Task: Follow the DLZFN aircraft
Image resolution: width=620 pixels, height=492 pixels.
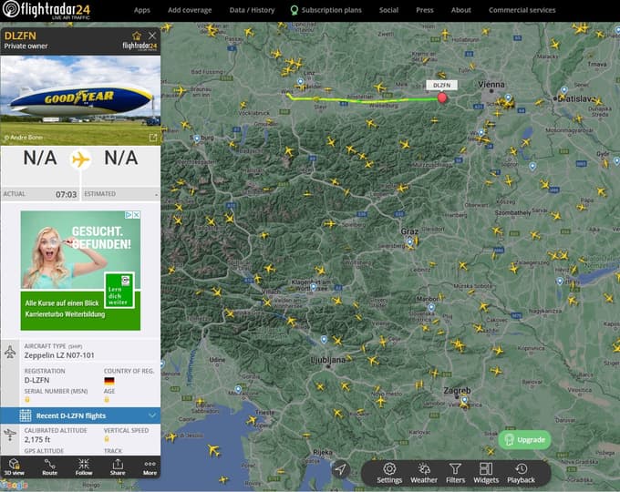Action: click(x=84, y=467)
